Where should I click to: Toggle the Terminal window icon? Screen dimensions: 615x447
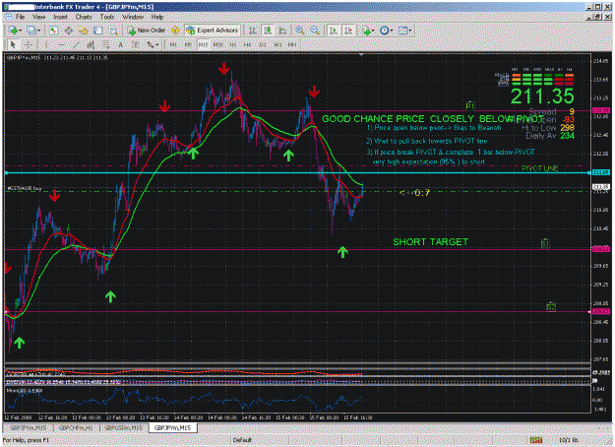[x=98, y=31]
